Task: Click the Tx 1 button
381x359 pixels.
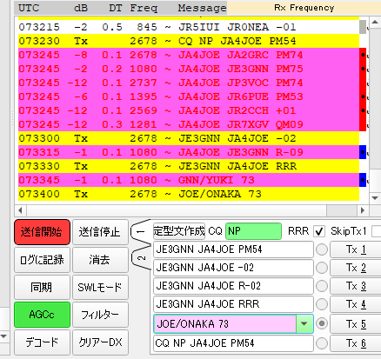Action: (356, 249)
